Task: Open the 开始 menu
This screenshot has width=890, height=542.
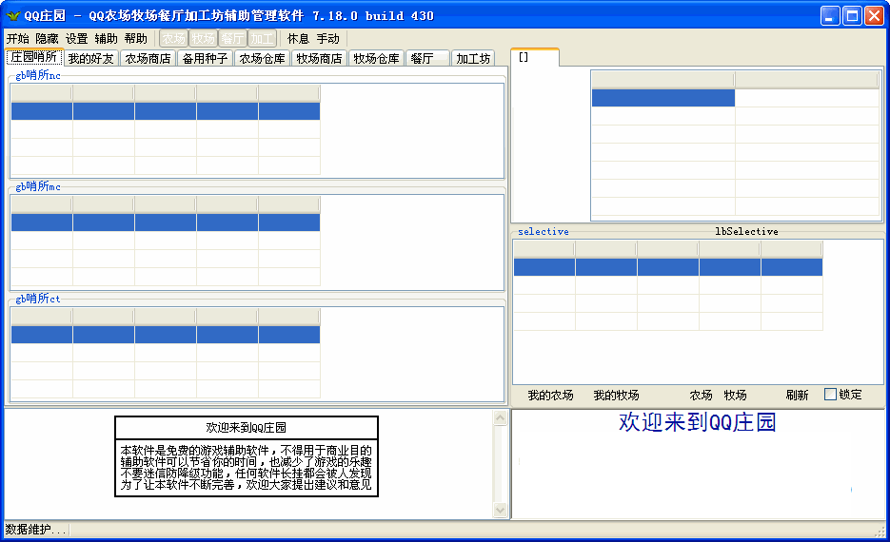Action: pos(17,39)
